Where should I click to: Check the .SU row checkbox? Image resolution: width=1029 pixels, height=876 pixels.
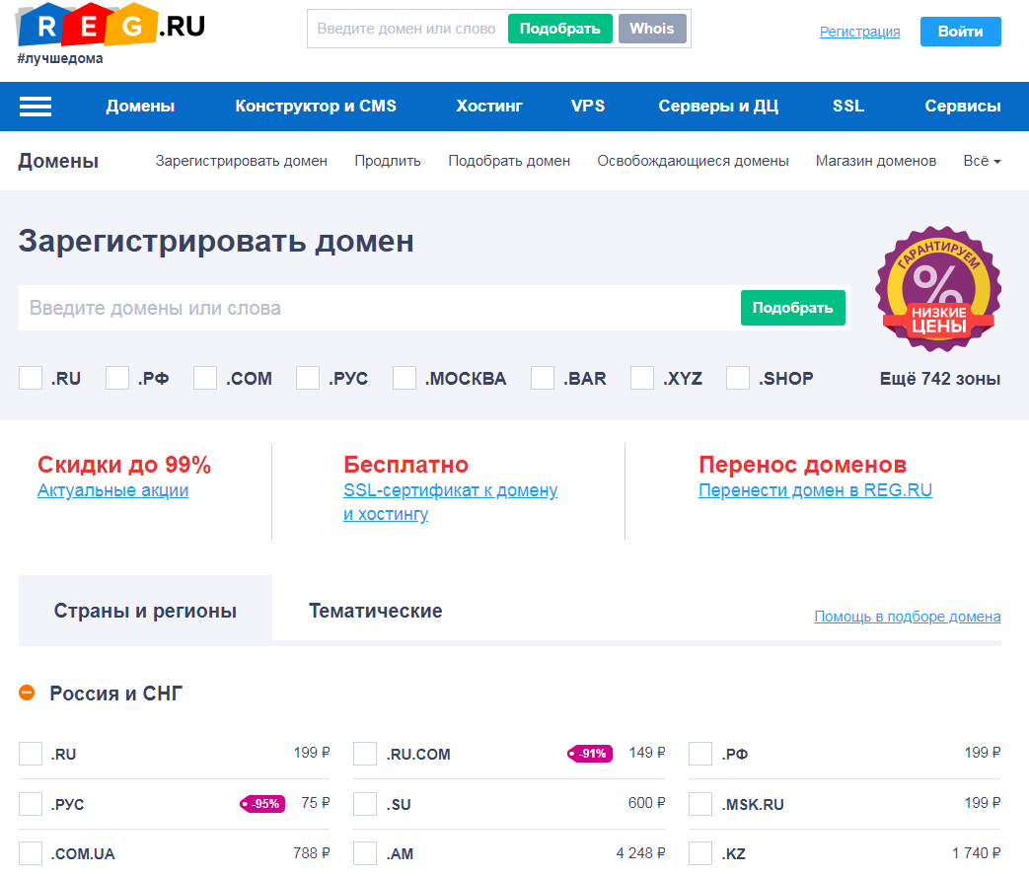coord(365,804)
